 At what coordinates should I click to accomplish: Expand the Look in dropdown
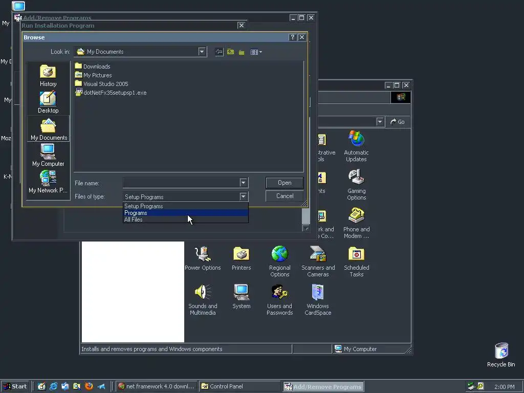(202, 52)
